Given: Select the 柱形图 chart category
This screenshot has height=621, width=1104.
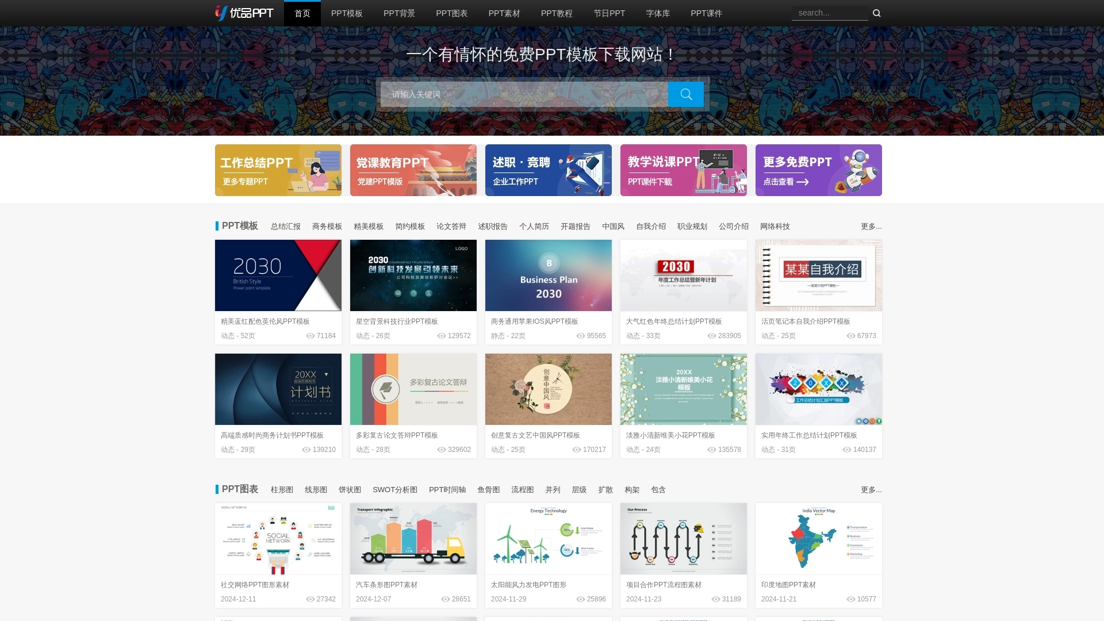Looking at the screenshot, I should [x=282, y=490].
